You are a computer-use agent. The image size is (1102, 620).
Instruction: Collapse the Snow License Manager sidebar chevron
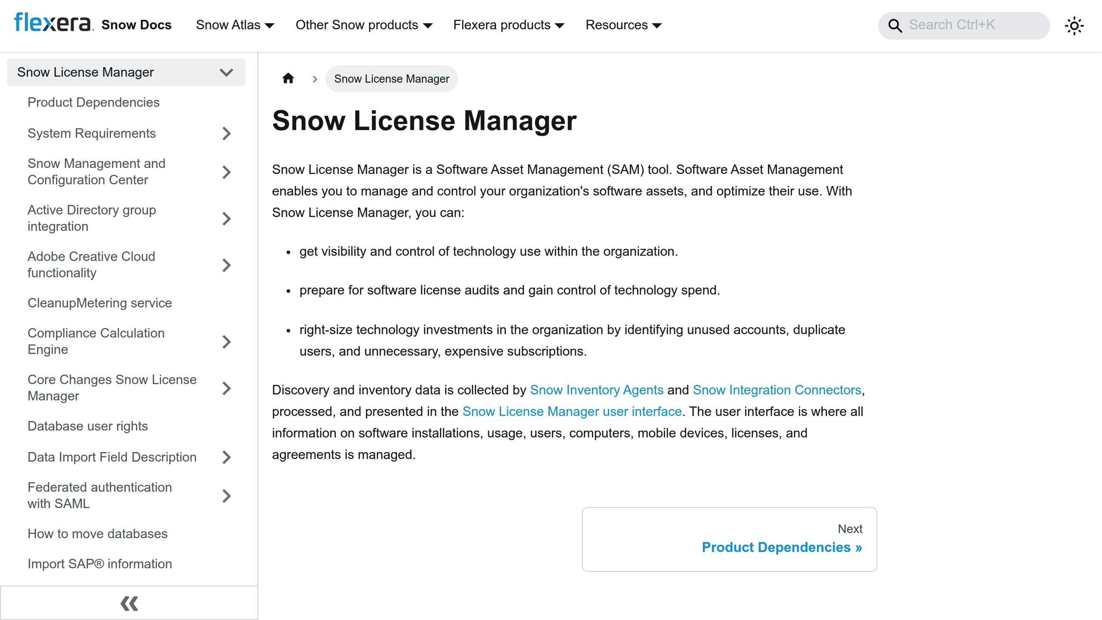click(x=227, y=72)
